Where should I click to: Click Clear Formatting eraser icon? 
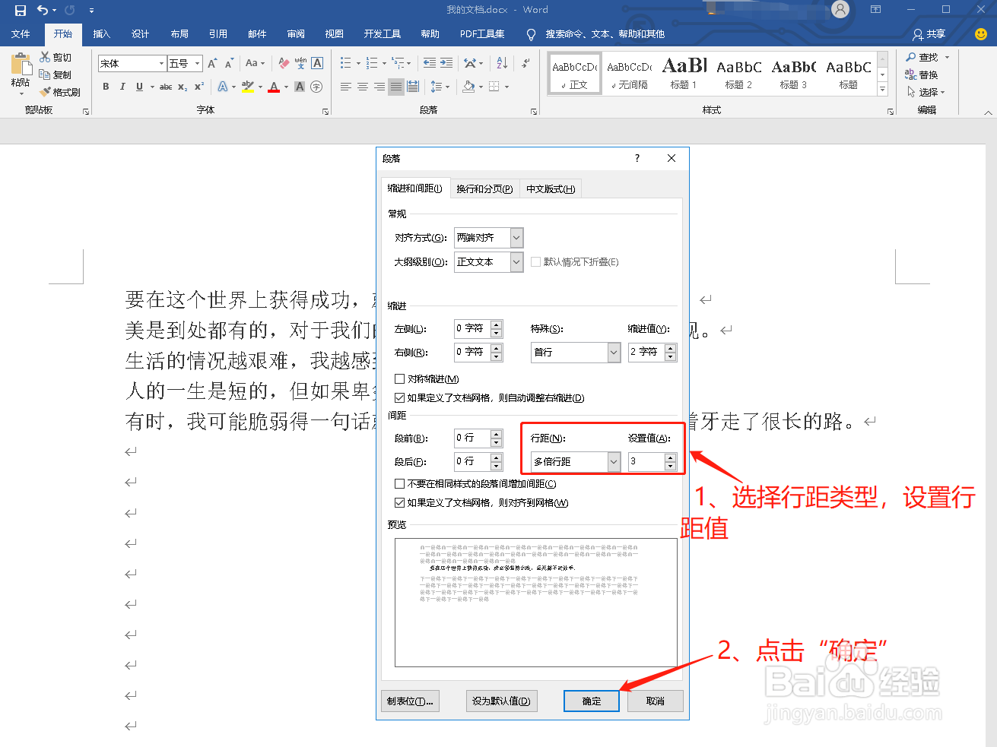tap(283, 63)
